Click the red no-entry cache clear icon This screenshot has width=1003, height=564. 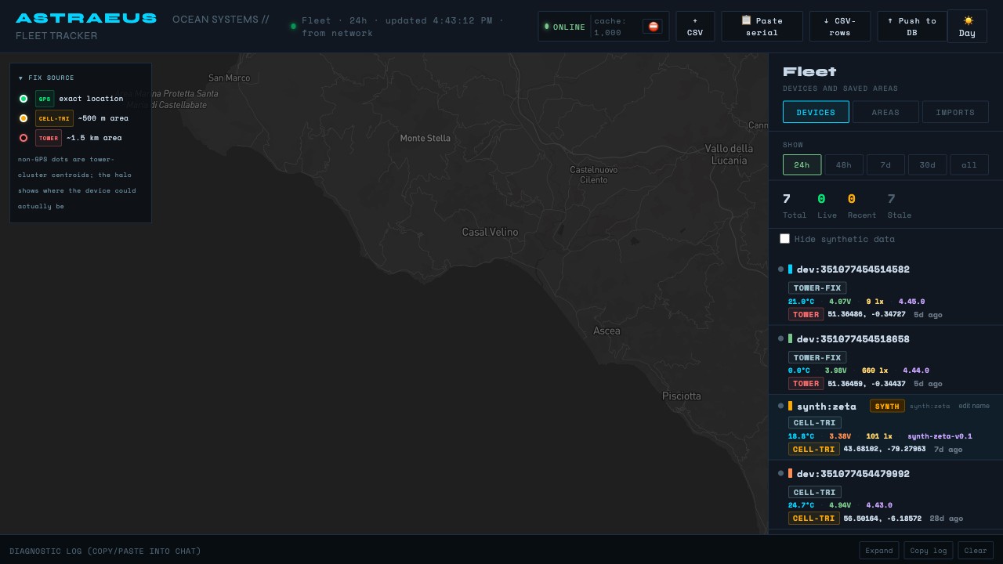[653, 27]
